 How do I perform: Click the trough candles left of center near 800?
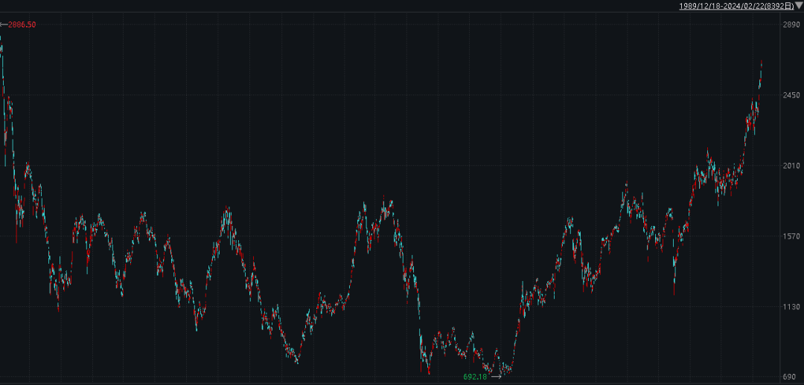coord(296,358)
